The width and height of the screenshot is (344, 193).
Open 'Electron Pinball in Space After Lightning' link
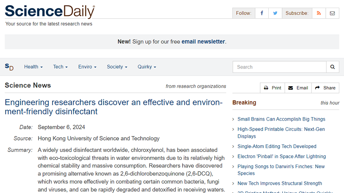click(x=282, y=156)
